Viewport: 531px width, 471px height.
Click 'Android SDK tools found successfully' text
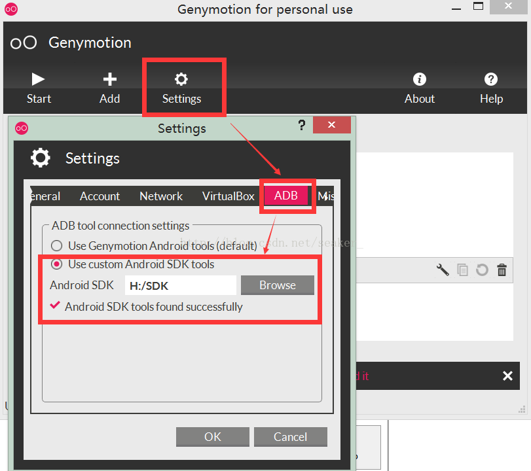(154, 307)
